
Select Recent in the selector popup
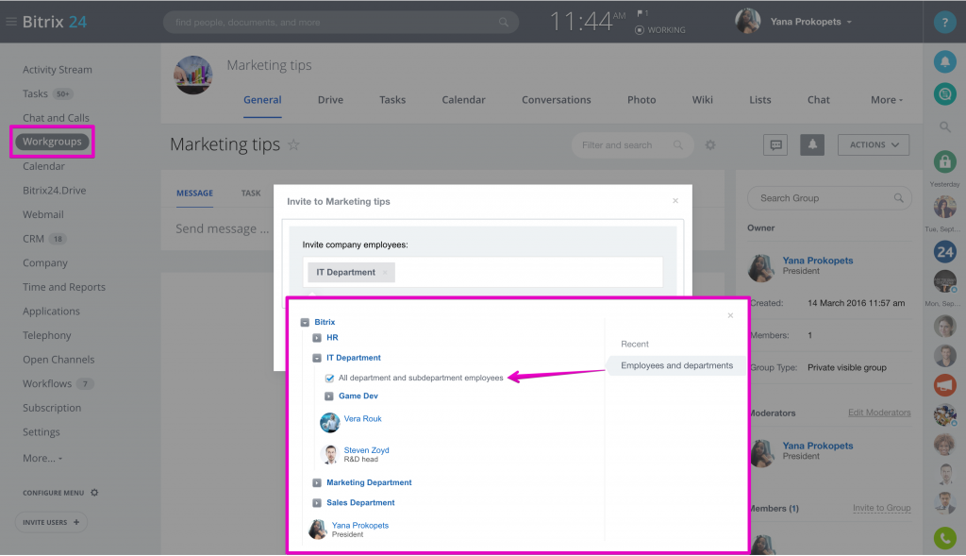click(x=635, y=344)
